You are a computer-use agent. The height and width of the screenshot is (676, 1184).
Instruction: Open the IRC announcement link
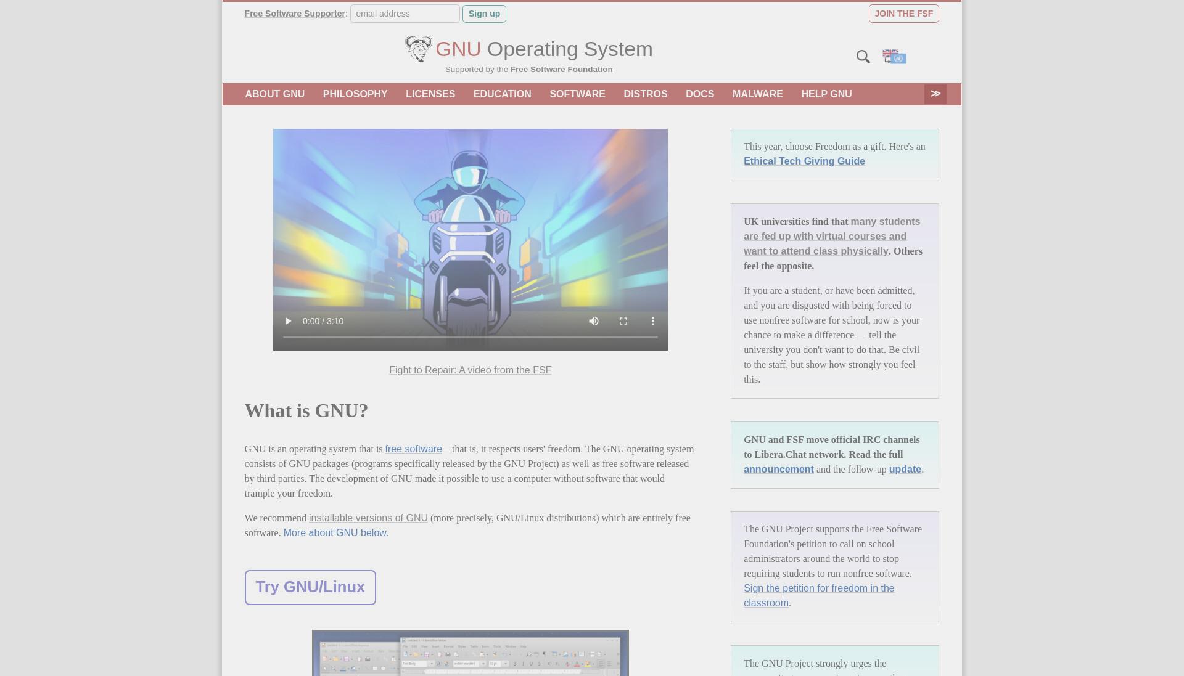(778, 470)
